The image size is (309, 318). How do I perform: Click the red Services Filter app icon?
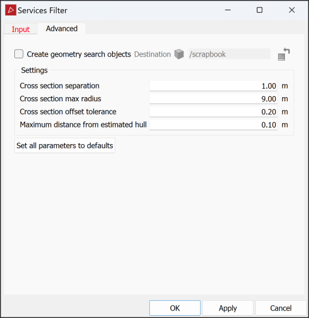point(10,10)
